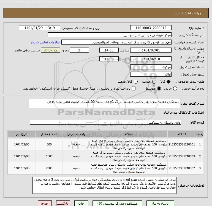The image size is (212, 206).
Task: Click the مشاهده مدارک پیوستی (0) button
Action: [x=117, y=204]
